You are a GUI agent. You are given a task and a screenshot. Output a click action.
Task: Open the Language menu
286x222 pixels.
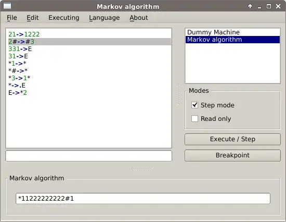point(105,18)
